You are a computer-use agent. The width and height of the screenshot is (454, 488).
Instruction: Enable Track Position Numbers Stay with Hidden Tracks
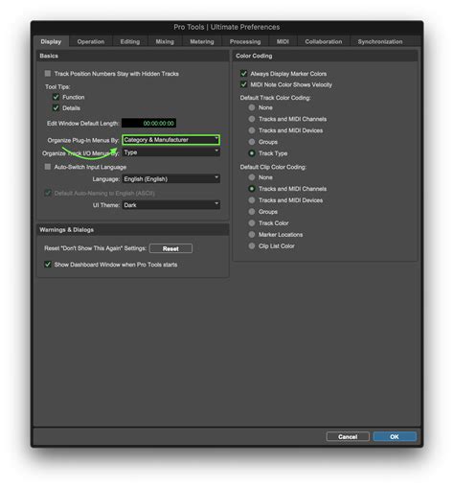(x=48, y=74)
